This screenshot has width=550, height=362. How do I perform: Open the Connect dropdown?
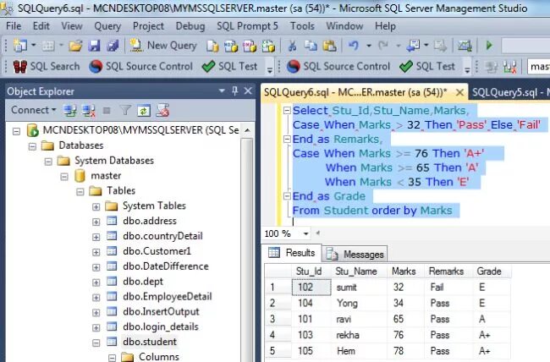point(33,110)
